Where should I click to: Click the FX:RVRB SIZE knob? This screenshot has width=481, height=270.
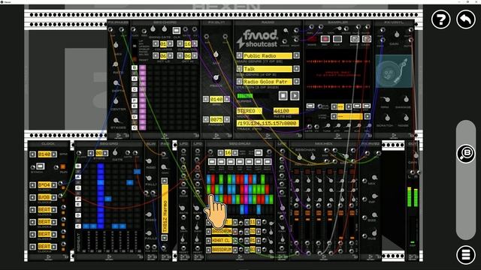tap(374, 215)
